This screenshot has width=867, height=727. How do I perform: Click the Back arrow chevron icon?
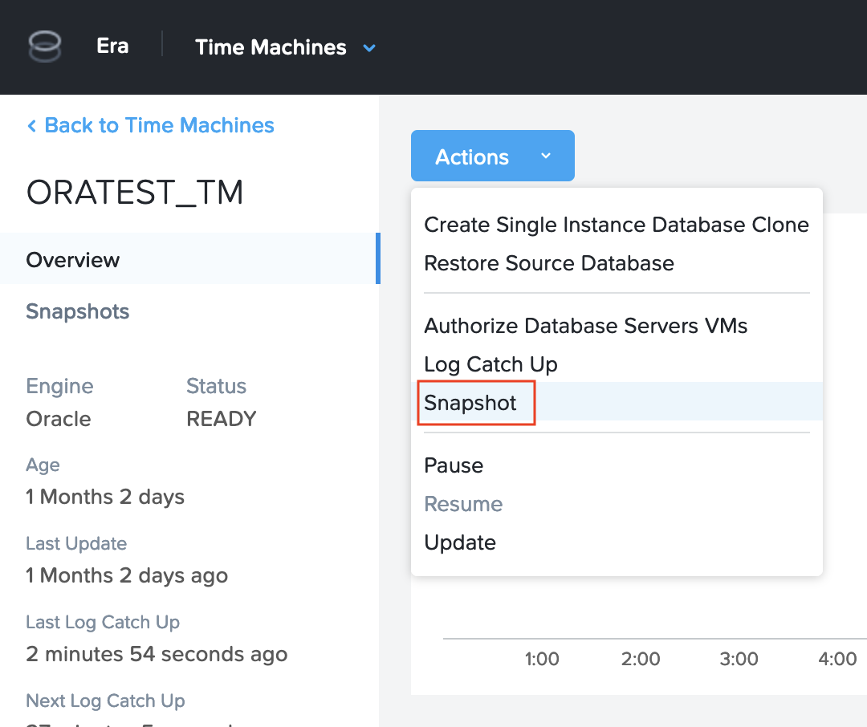[32, 126]
